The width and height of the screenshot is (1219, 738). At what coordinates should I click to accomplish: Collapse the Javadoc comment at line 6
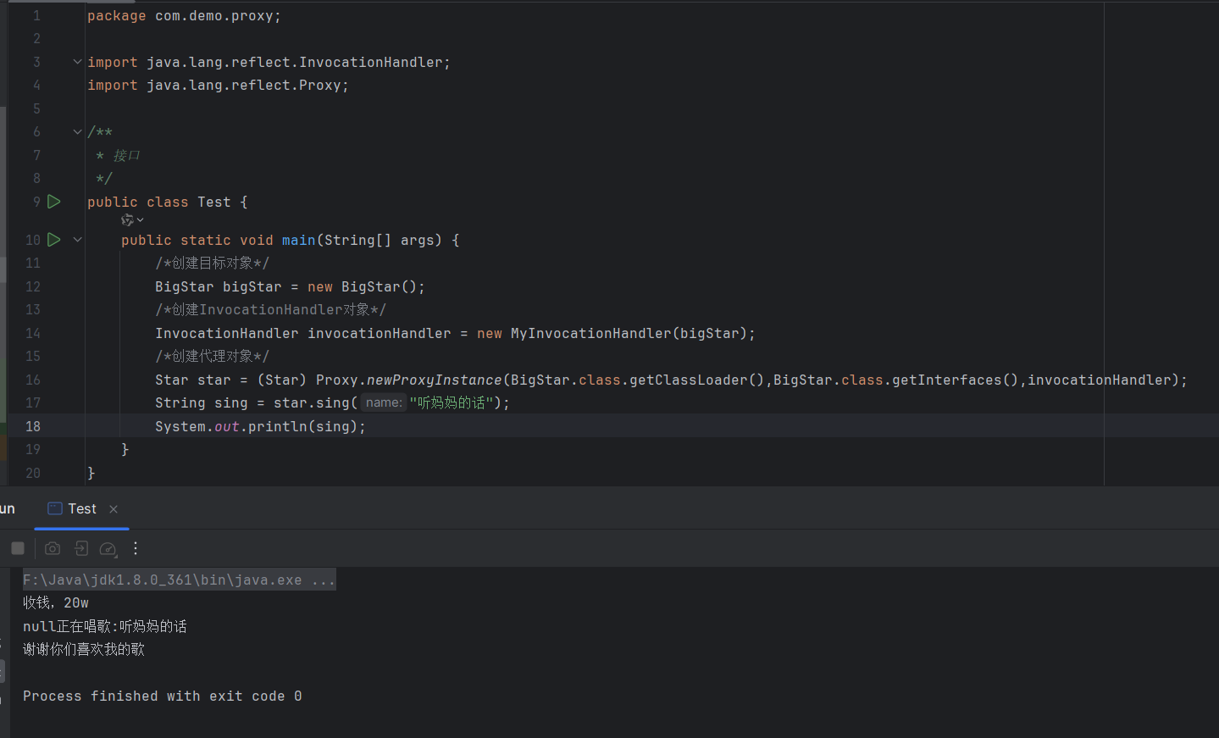77,132
